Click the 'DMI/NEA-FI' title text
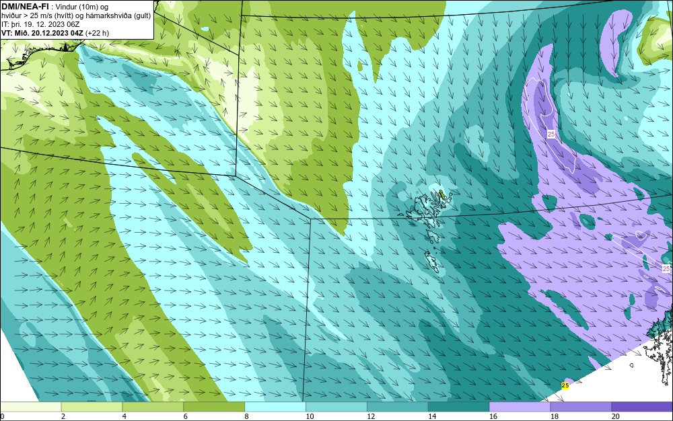This screenshot has width=673, height=421. click(25, 6)
